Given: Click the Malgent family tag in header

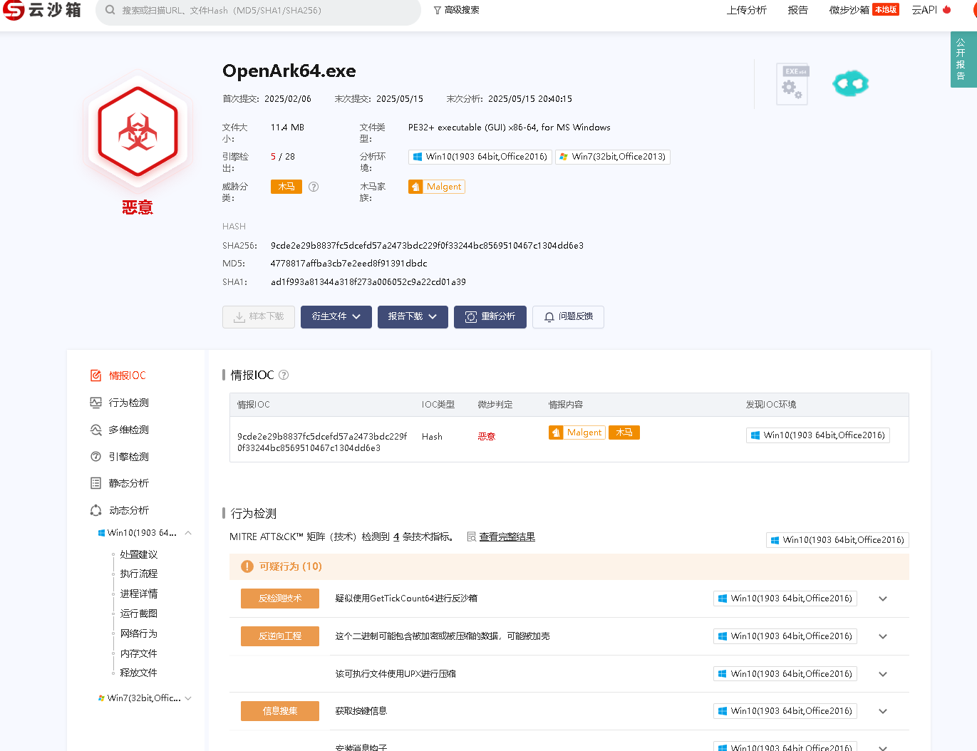Looking at the screenshot, I should (437, 187).
